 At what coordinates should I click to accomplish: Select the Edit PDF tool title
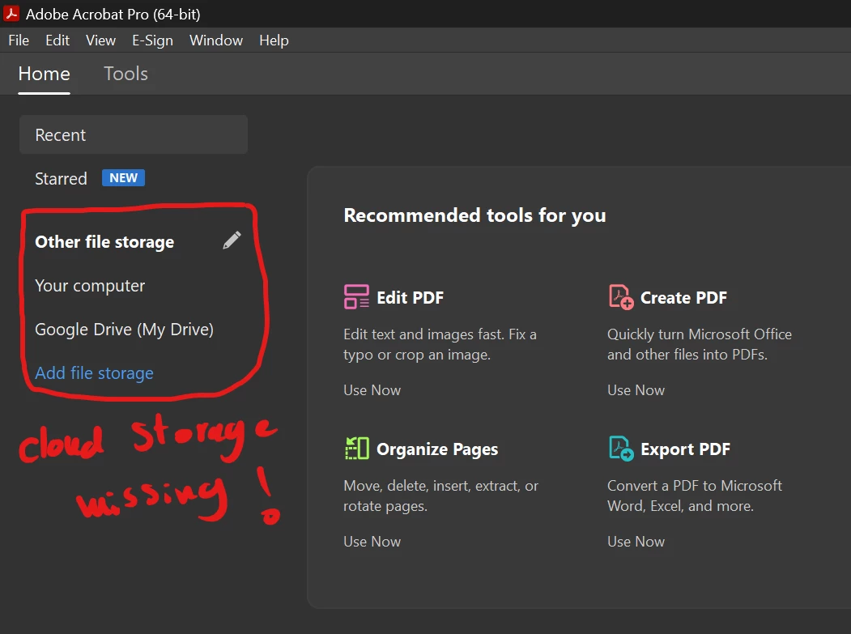point(411,297)
